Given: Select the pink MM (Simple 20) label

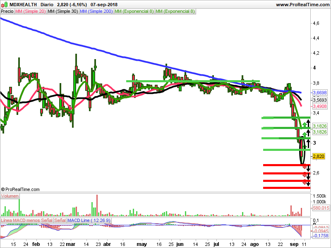Looking at the screenshot, I should (30, 12).
